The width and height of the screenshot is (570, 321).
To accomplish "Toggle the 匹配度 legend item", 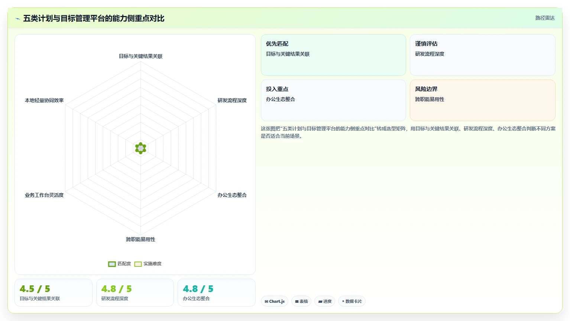I will [x=120, y=264].
